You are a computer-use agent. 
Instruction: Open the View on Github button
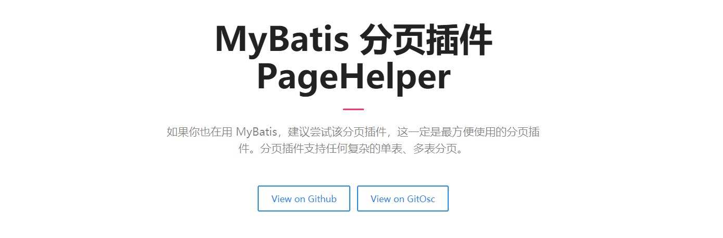(304, 199)
